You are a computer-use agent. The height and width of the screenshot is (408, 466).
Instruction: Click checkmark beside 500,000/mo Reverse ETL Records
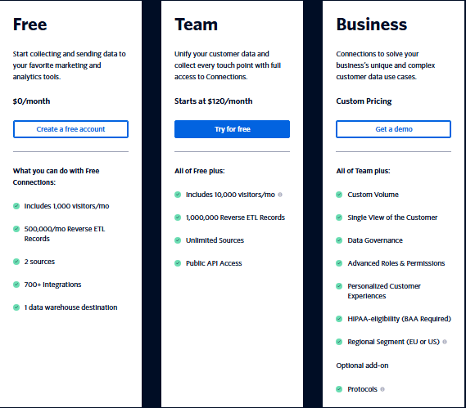(16, 229)
